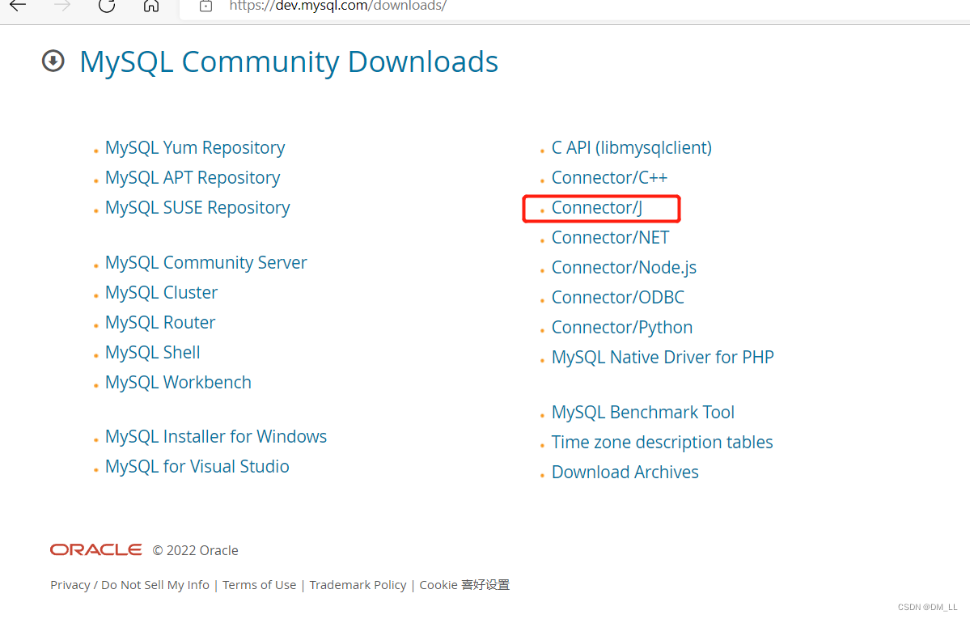
Task: Open MySQL Workbench link
Action: click(178, 382)
